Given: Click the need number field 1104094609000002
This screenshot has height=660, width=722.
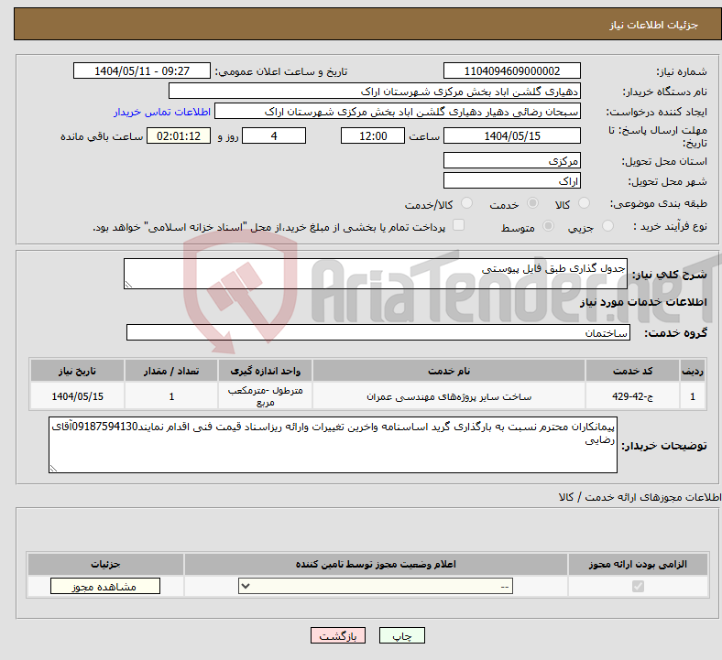Looking at the screenshot, I should [x=512, y=70].
